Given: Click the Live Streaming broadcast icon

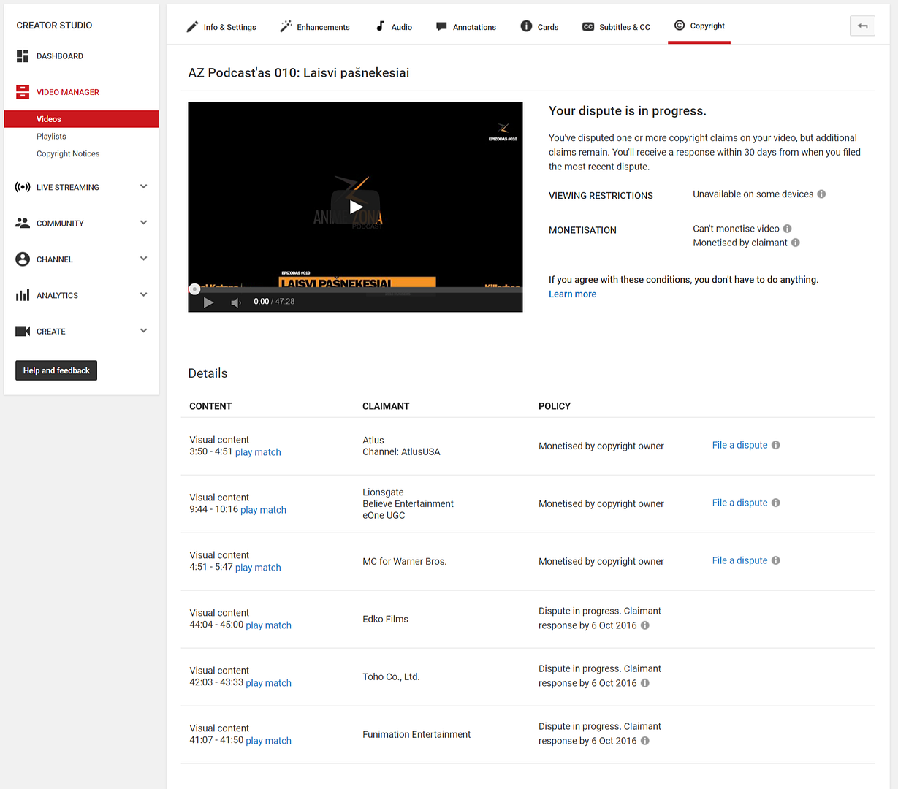Looking at the screenshot, I should point(23,187).
